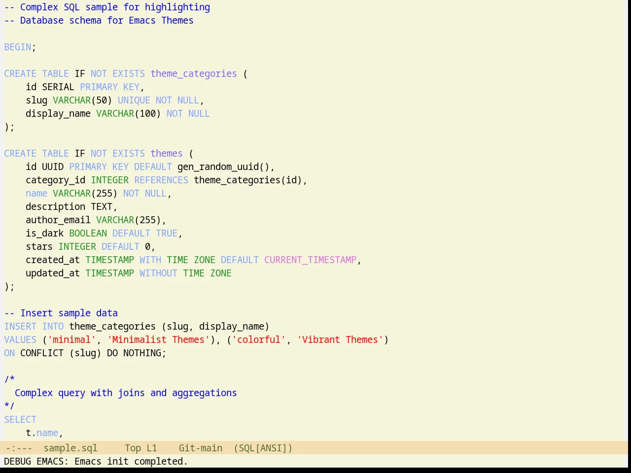Click the TRUE default value
Image resolution: width=631 pixels, height=473 pixels.
point(167,233)
